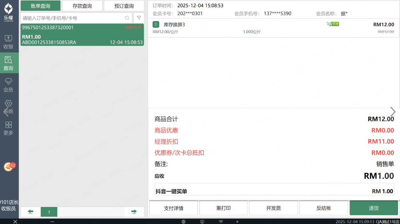Click the 制单|完成 order status text
Image resolution: width=400 pixels, height=224 pixels.
[133, 28]
